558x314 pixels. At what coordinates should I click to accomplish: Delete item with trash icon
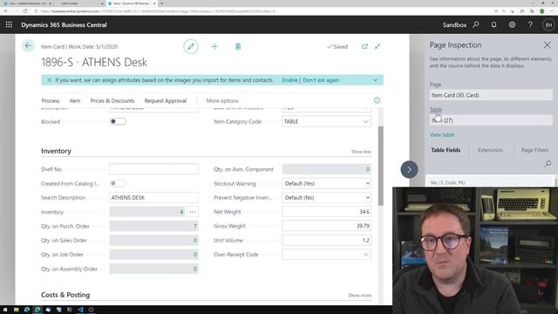coord(238,46)
